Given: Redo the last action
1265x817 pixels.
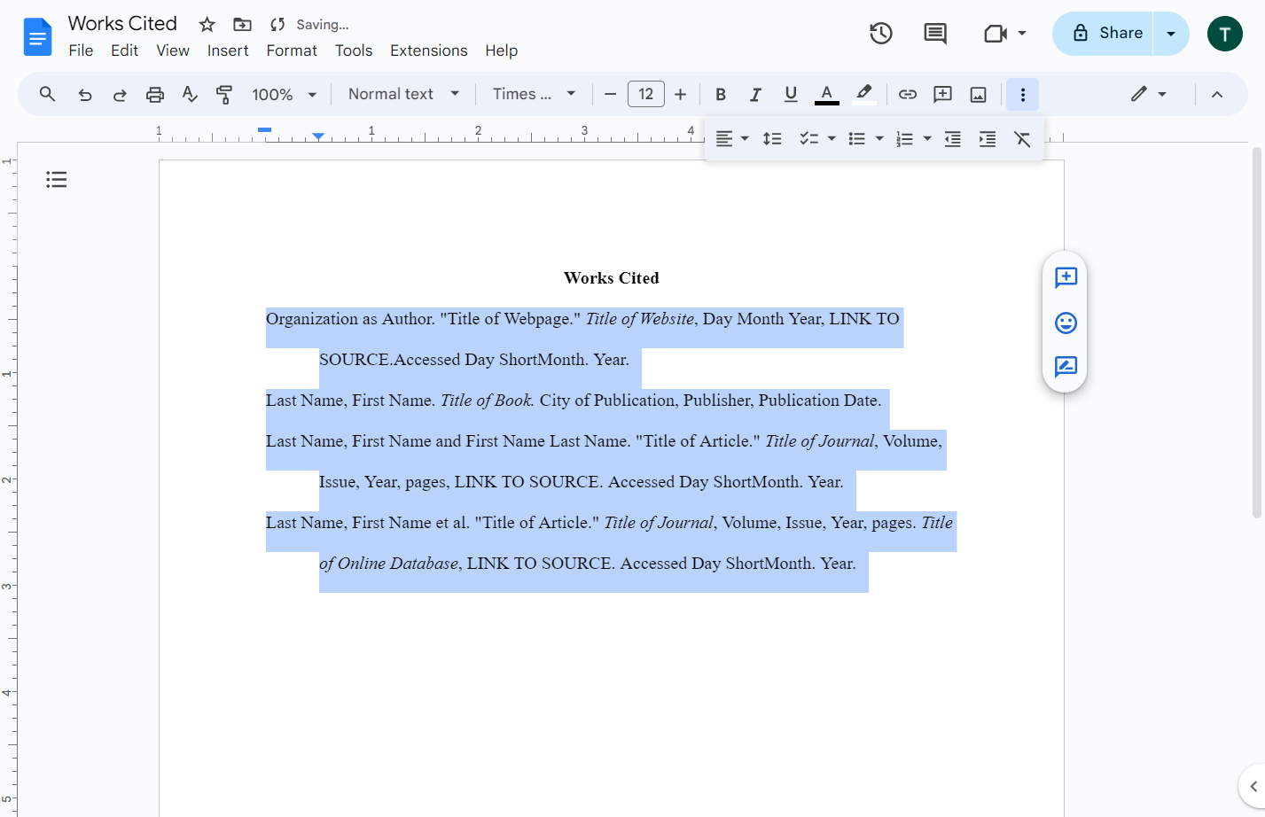Looking at the screenshot, I should (120, 95).
